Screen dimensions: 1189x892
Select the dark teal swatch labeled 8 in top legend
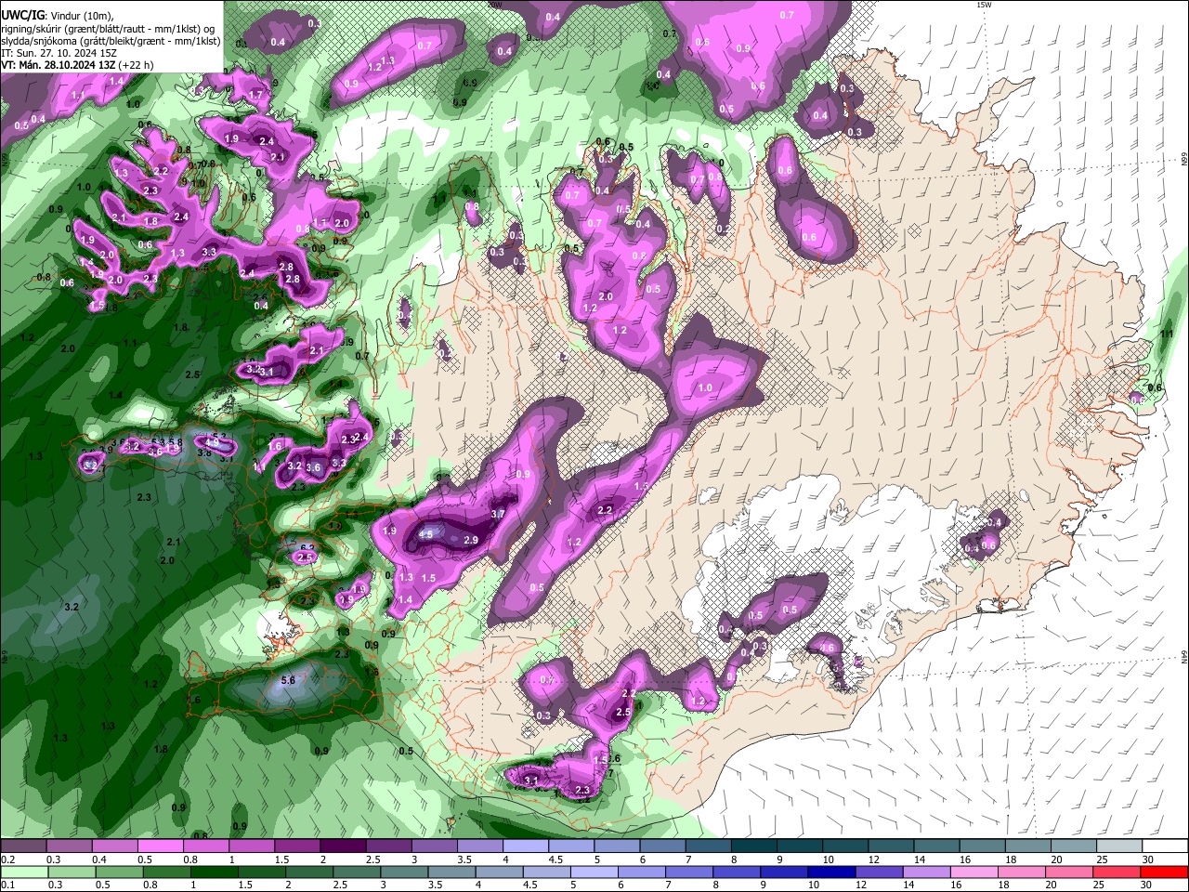pyautogui.click(x=754, y=846)
